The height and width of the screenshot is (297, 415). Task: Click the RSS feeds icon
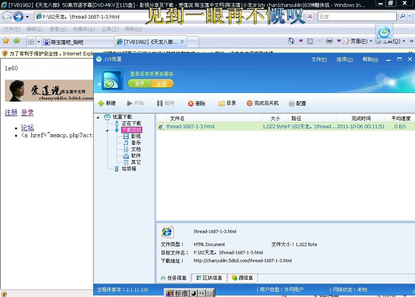(310, 41)
